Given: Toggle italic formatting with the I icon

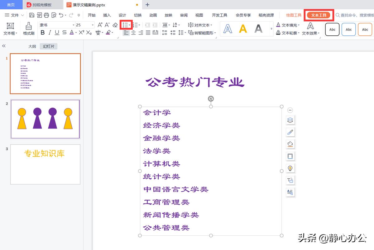Looking at the screenshot, I should click(x=49, y=32).
